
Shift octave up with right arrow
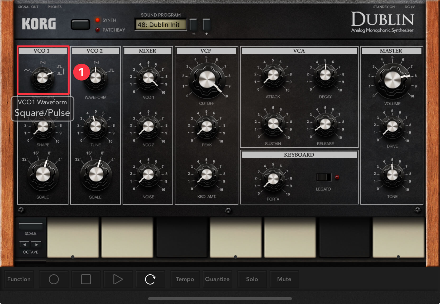coord(36,245)
